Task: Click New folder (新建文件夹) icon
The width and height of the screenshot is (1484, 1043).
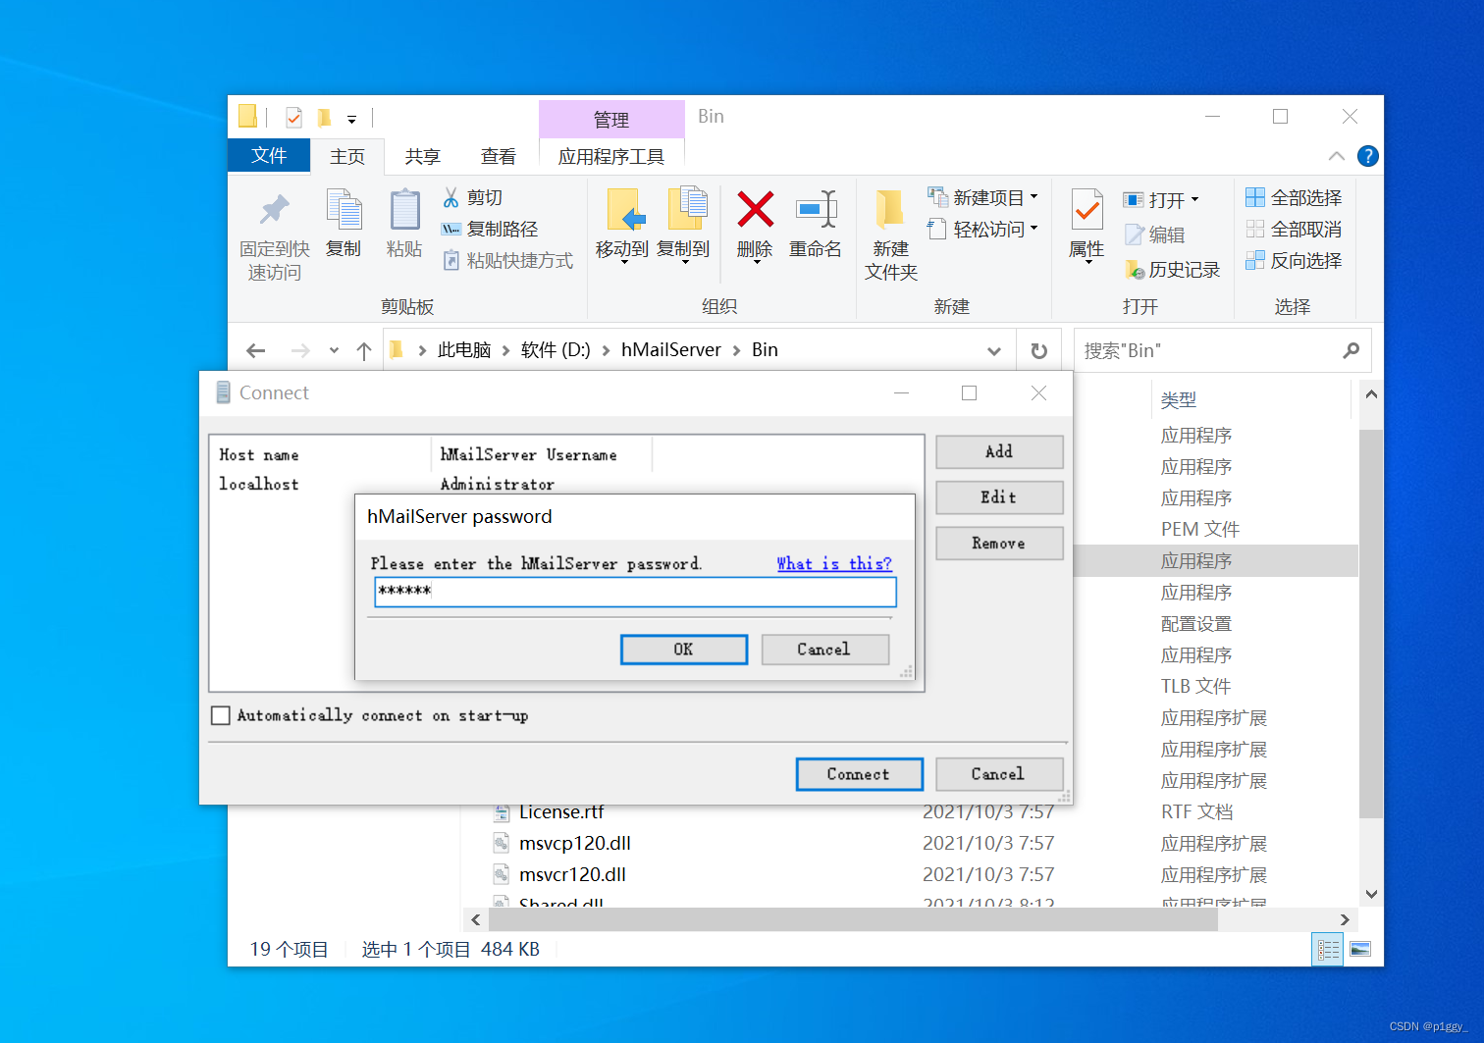Action: pos(890,209)
